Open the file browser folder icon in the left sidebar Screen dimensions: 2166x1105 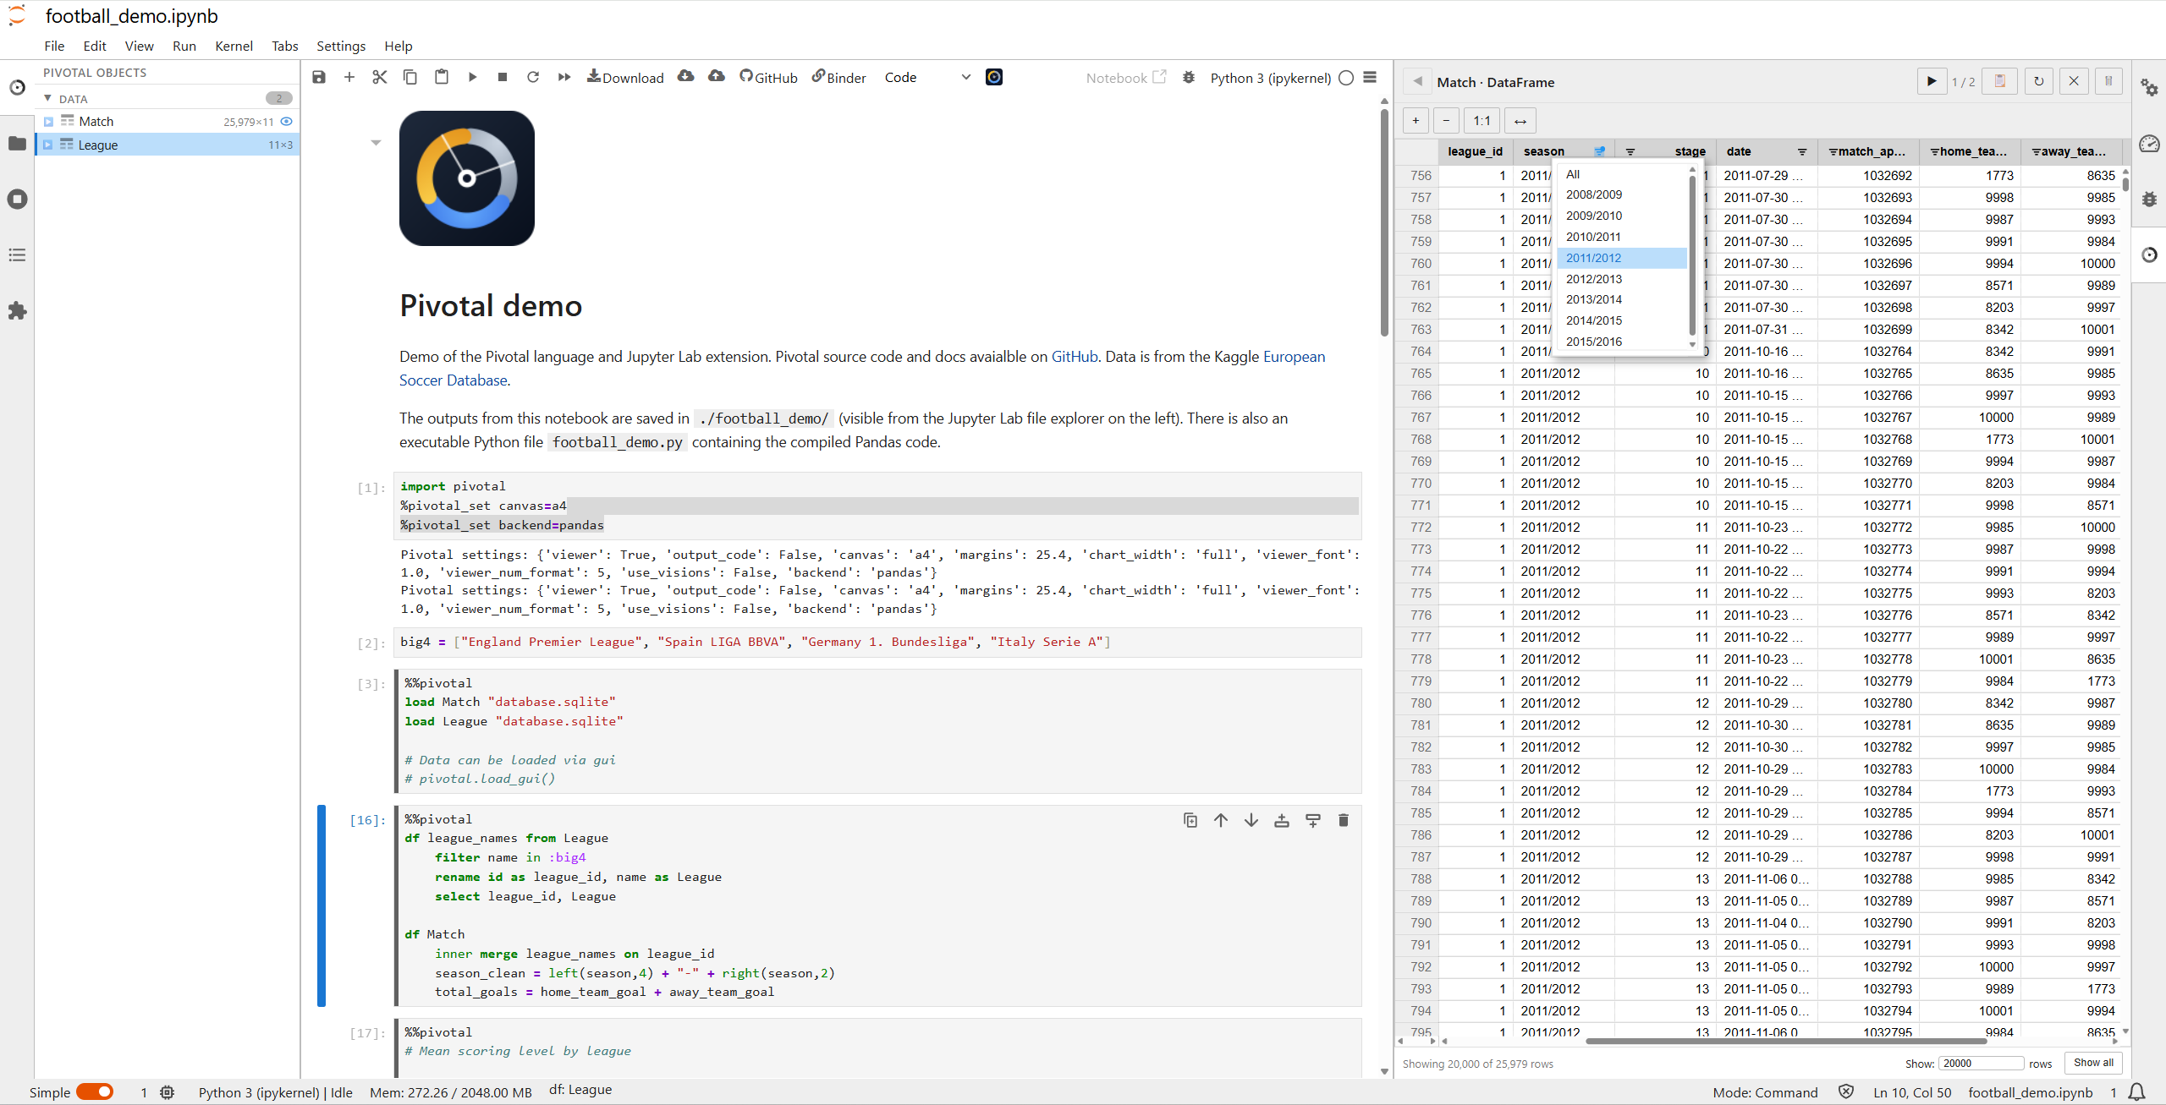pos(17,143)
